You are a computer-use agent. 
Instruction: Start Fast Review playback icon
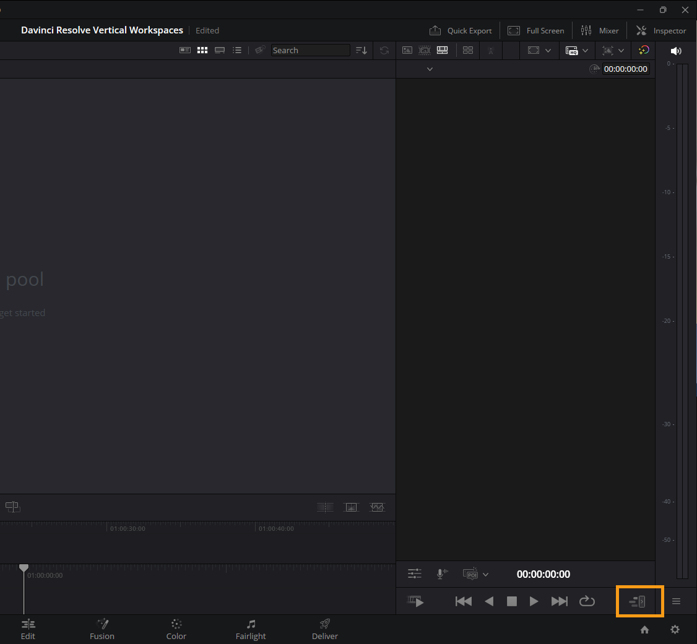[x=415, y=601]
